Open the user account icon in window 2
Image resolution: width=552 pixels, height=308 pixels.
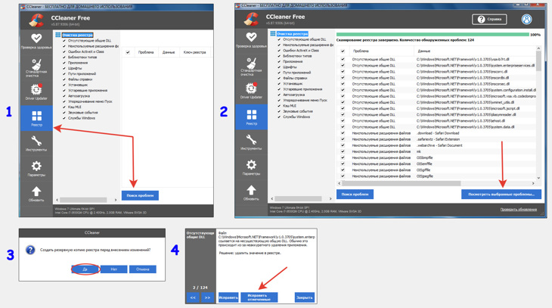(x=526, y=20)
